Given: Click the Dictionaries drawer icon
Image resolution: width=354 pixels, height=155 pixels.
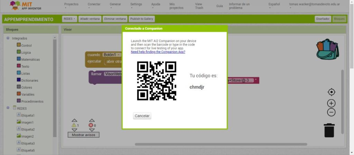Looking at the screenshot, I should pyautogui.click(x=19, y=80).
